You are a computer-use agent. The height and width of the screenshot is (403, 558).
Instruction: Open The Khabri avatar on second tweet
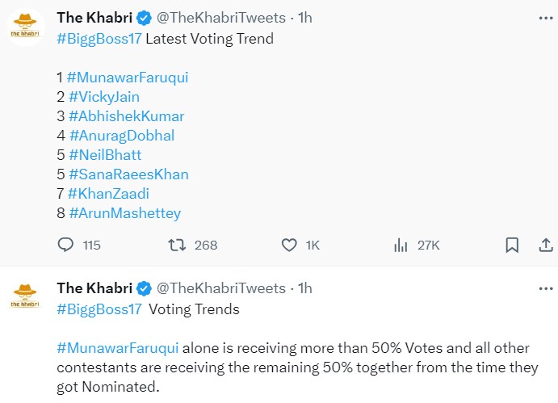[26, 296]
